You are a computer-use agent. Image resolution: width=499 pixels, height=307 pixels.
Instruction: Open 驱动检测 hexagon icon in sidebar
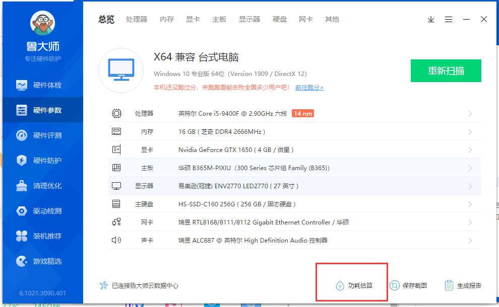(x=22, y=211)
